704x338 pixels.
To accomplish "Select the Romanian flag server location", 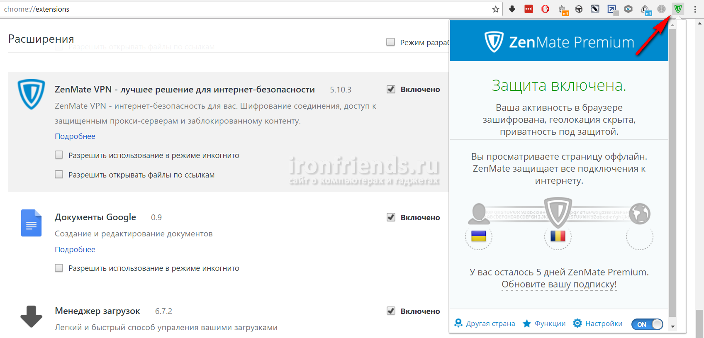I will [558, 236].
